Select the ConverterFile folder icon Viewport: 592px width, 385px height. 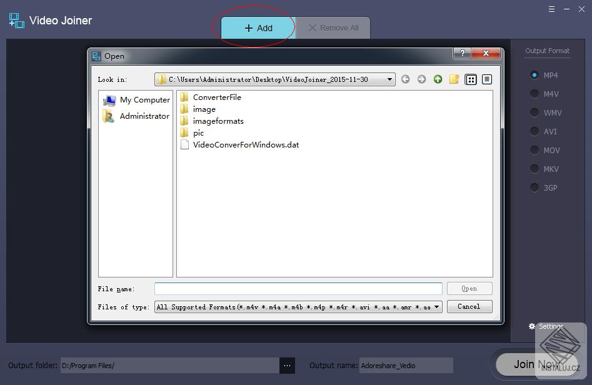pos(184,97)
